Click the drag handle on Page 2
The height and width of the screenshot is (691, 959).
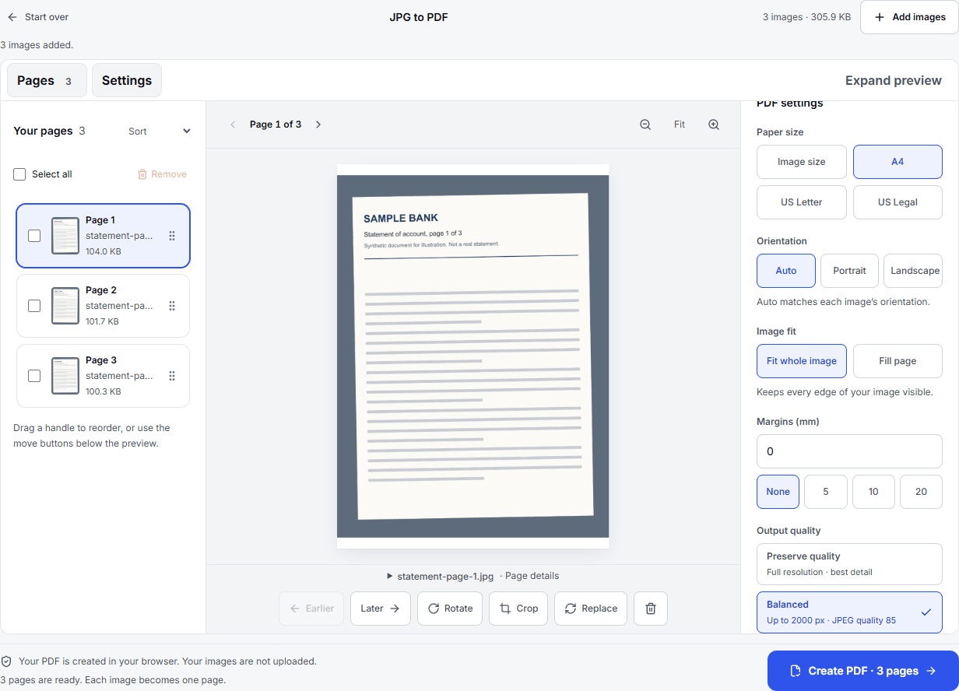pos(172,306)
